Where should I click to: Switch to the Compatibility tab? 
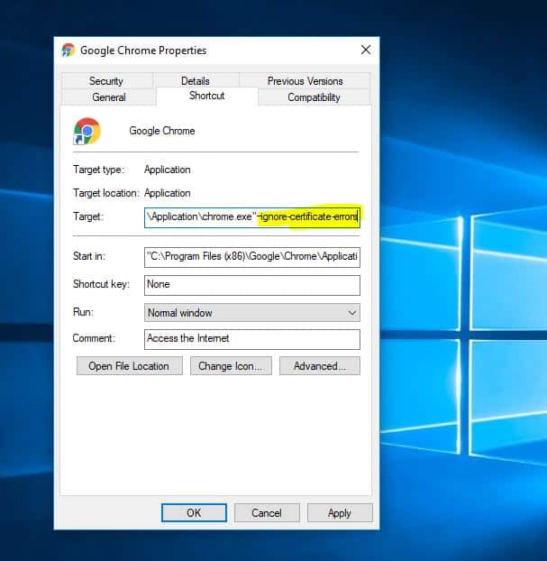(x=314, y=97)
